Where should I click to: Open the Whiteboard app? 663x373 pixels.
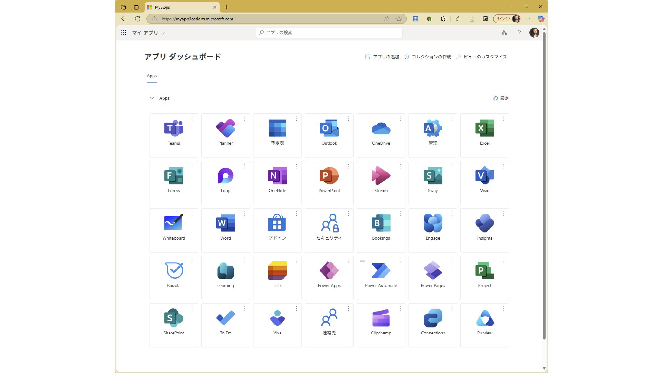coord(174,230)
